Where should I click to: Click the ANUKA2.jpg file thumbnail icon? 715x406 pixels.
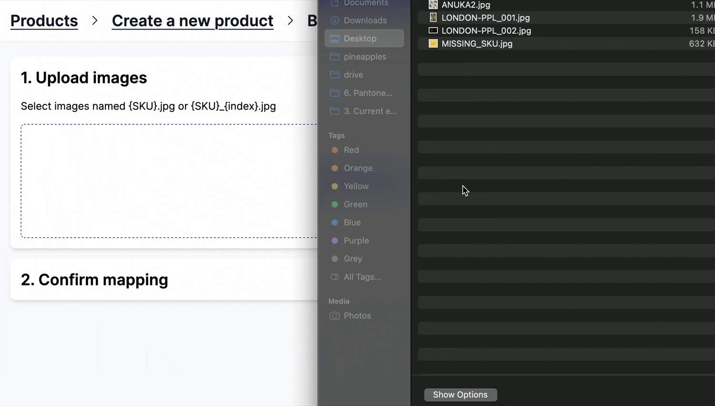[x=433, y=5]
